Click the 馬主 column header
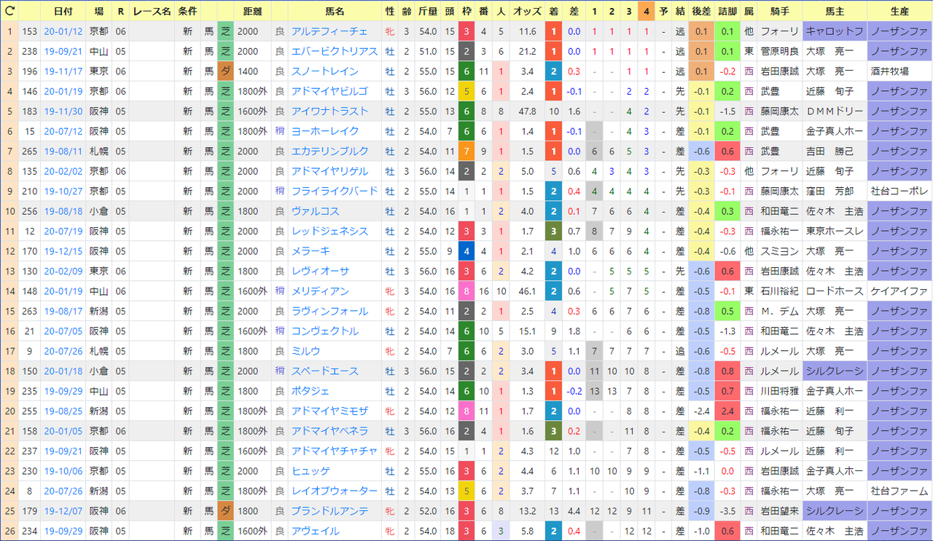 [834, 12]
